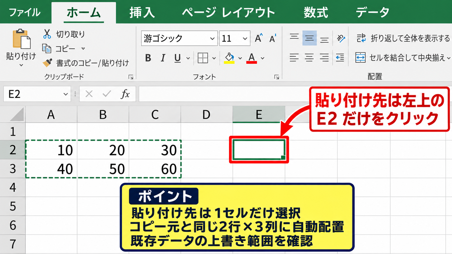The height and width of the screenshot is (254, 452).
Task: Switch to the 挿入 tab
Action: coord(142,13)
